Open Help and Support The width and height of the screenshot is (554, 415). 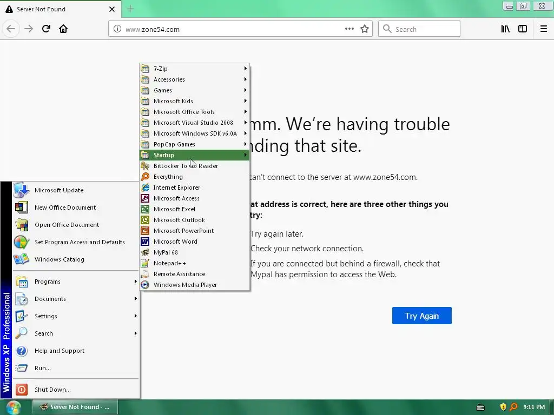[x=76, y=350]
